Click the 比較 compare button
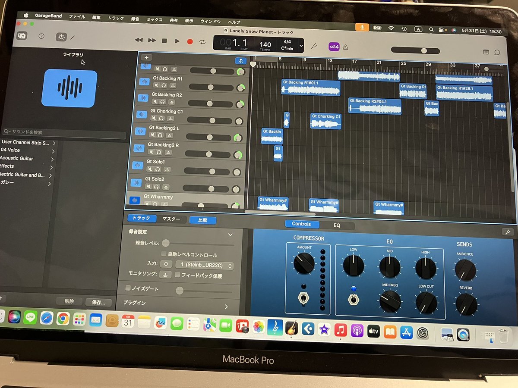The width and height of the screenshot is (518, 388). tap(202, 220)
